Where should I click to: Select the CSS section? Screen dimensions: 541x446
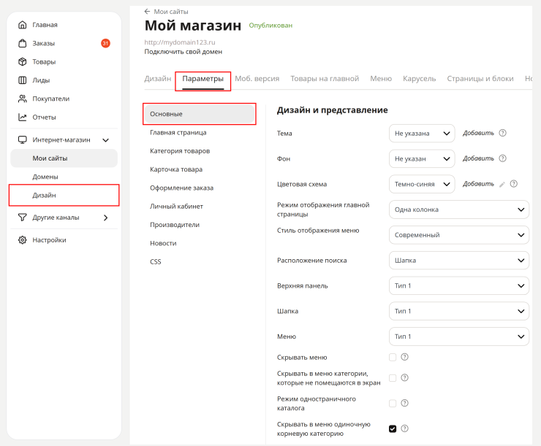pyautogui.click(x=156, y=262)
